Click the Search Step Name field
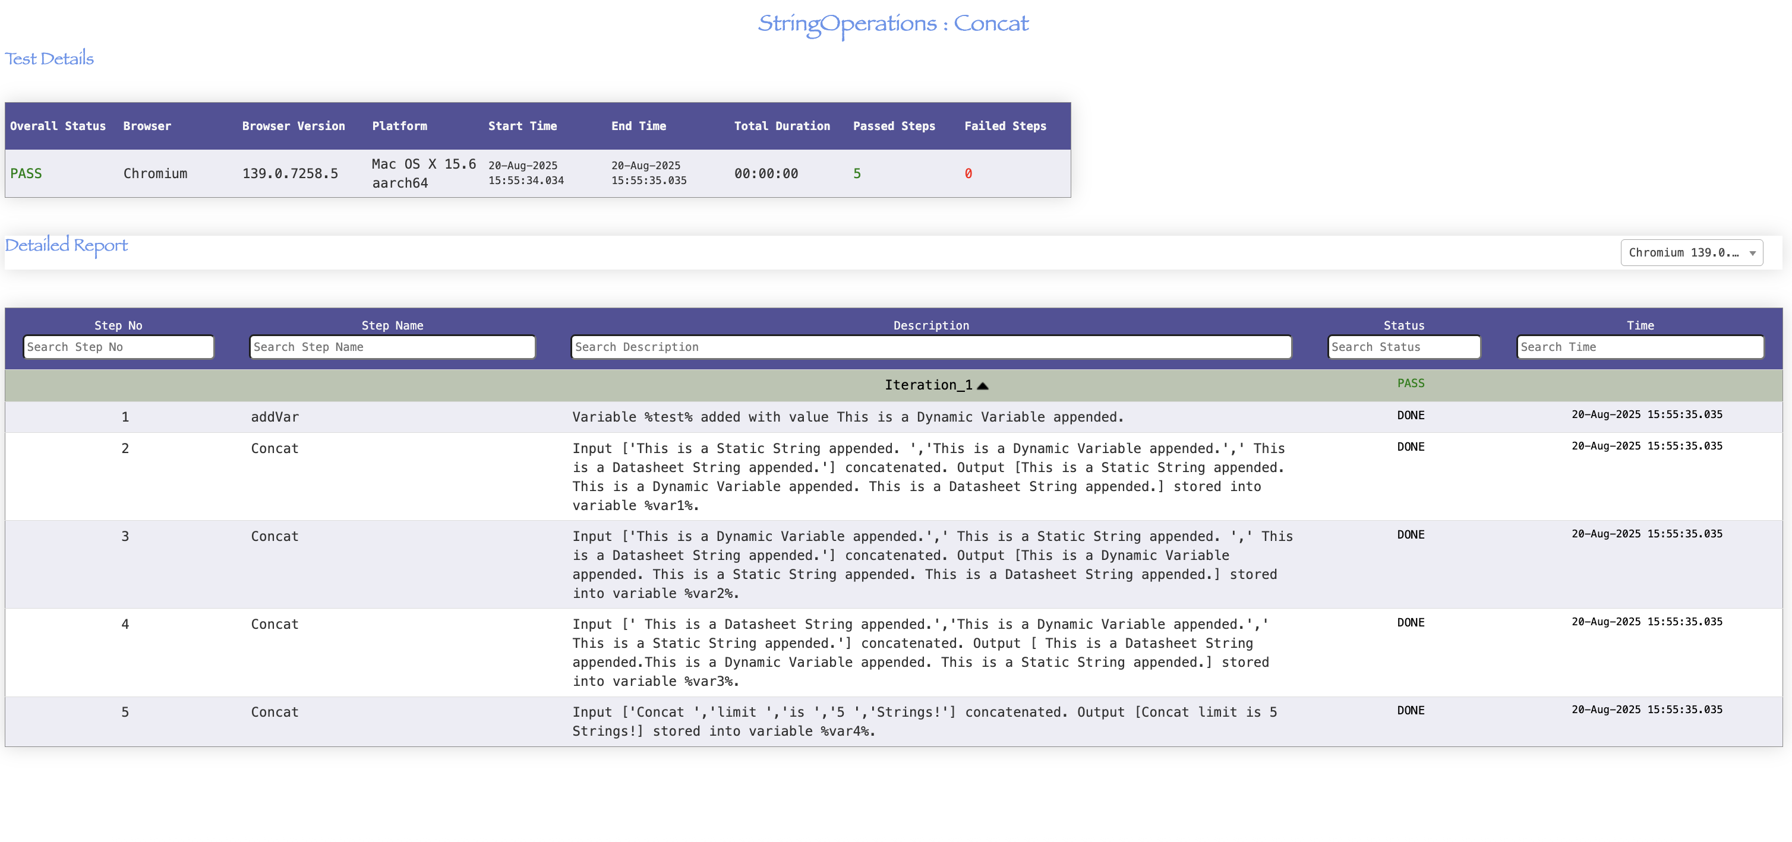This screenshot has width=1792, height=842. (x=392, y=347)
